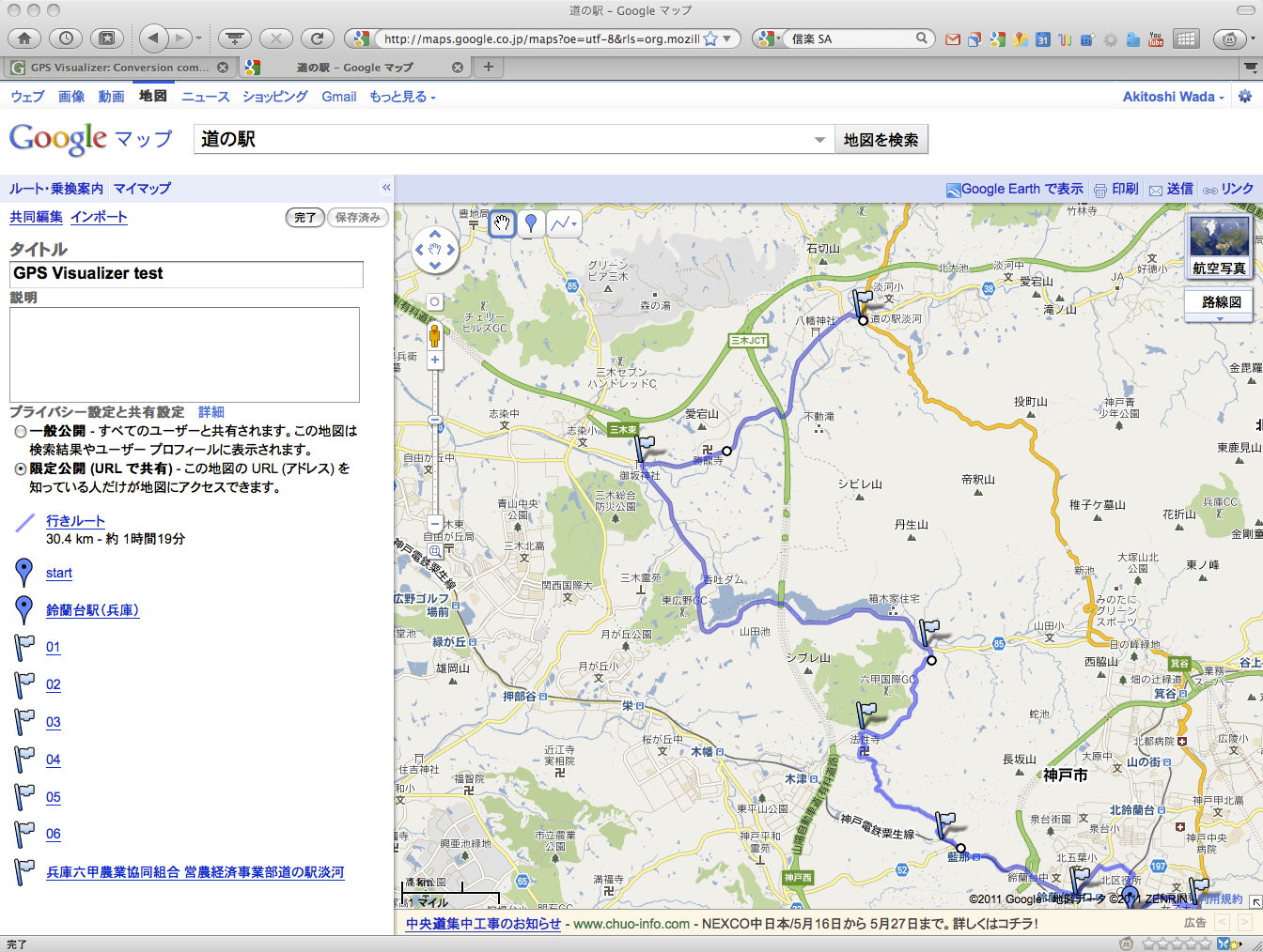This screenshot has height=952, width=1263.
Task: Switch to 道の駅 - Google マップ tab
Action: [354, 68]
